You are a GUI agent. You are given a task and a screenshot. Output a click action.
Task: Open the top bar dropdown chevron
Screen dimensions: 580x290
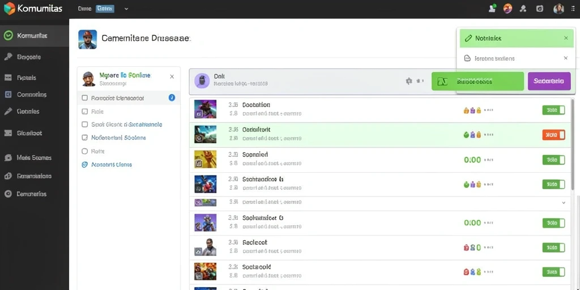point(126,8)
